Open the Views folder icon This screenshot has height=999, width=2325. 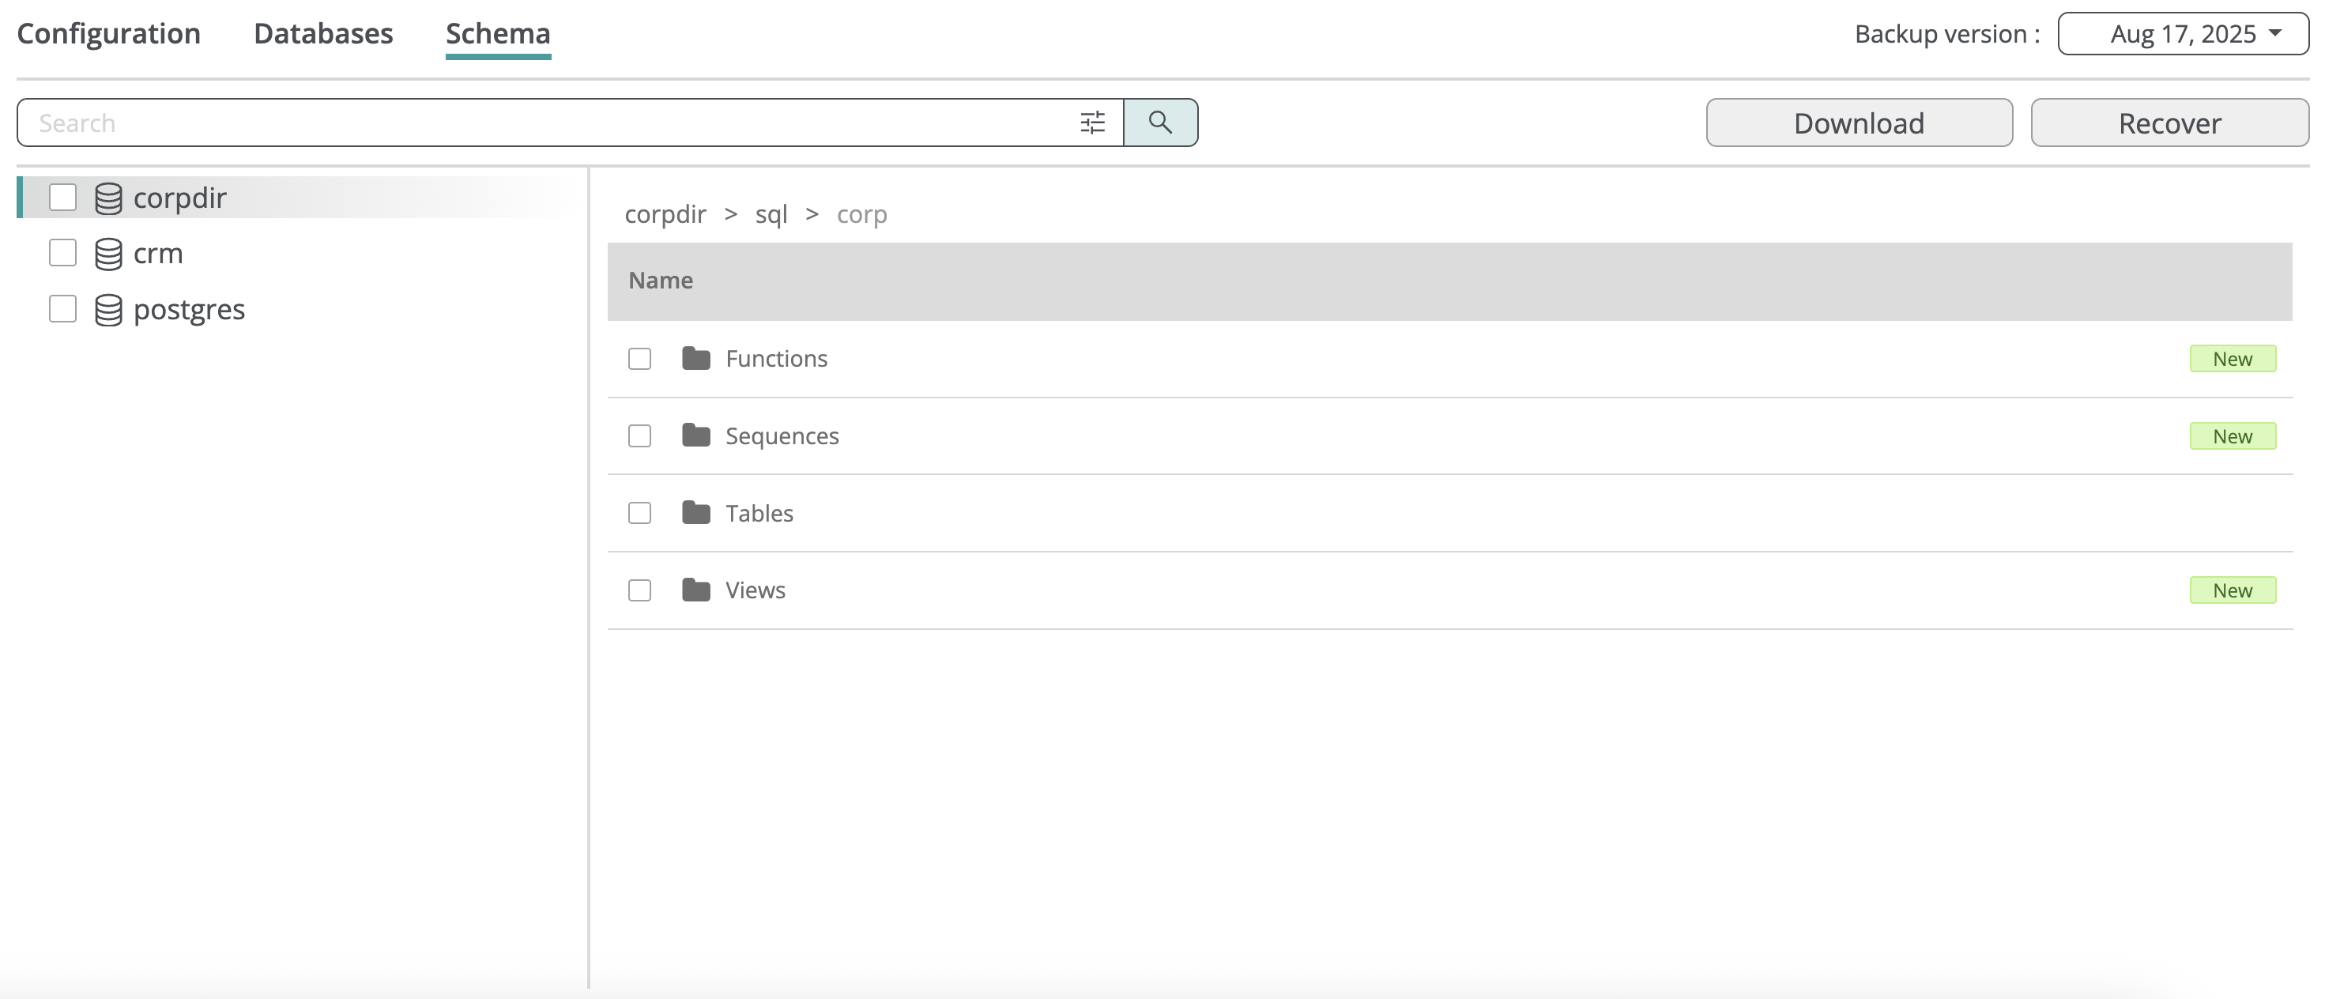coord(696,590)
